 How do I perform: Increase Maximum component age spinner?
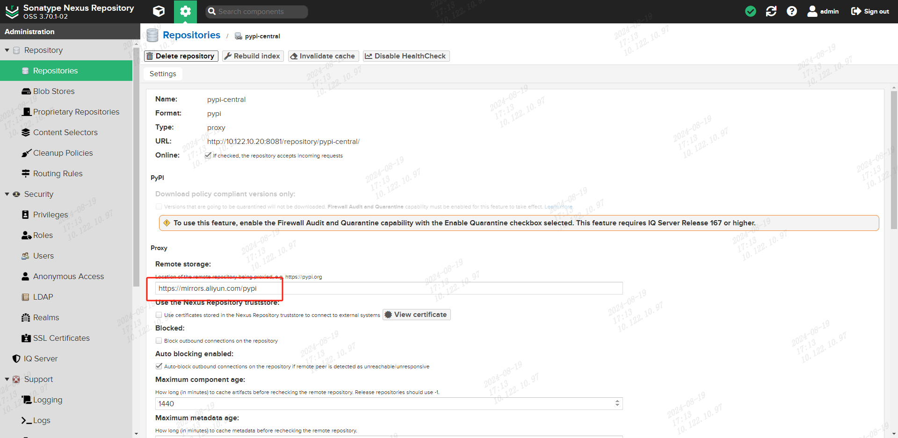(x=617, y=402)
